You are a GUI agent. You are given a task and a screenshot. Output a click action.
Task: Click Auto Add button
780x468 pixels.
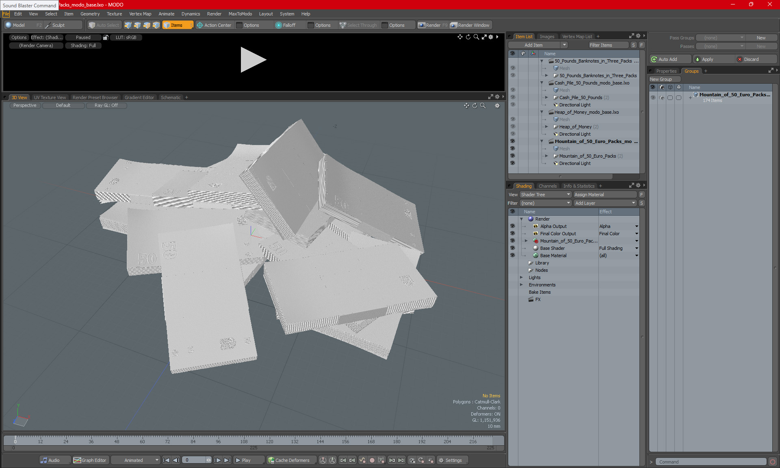(x=670, y=59)
